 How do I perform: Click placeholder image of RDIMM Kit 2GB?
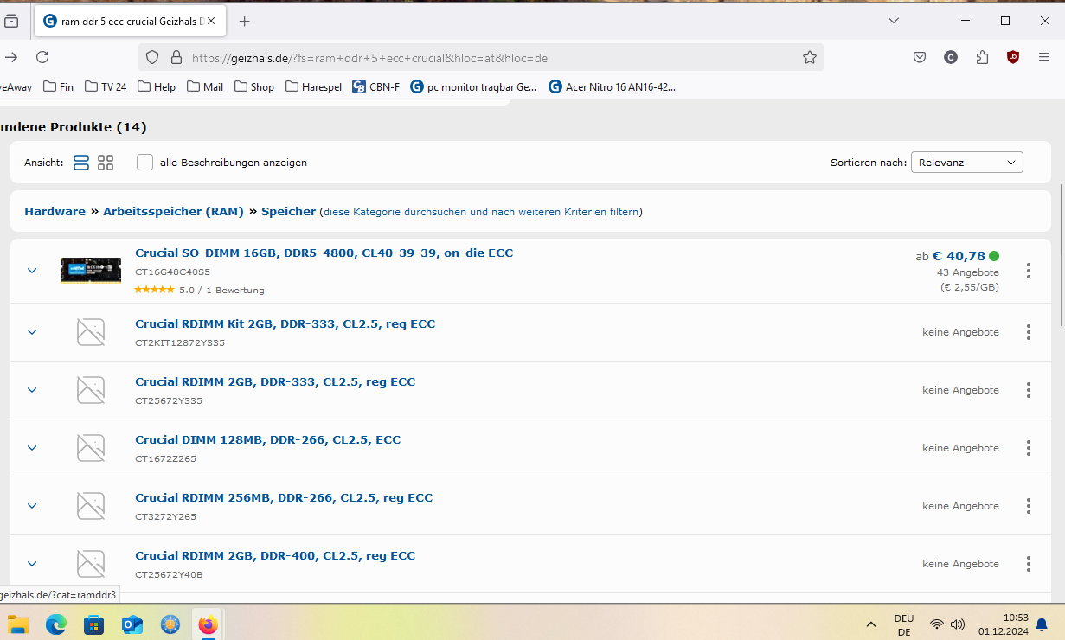[91, 332]
